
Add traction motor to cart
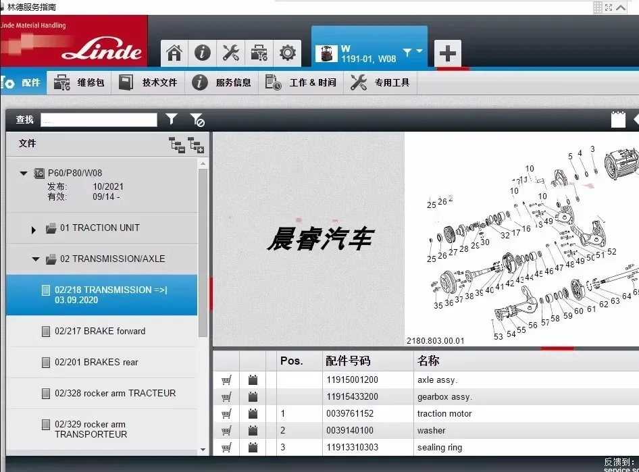point(226,414)
